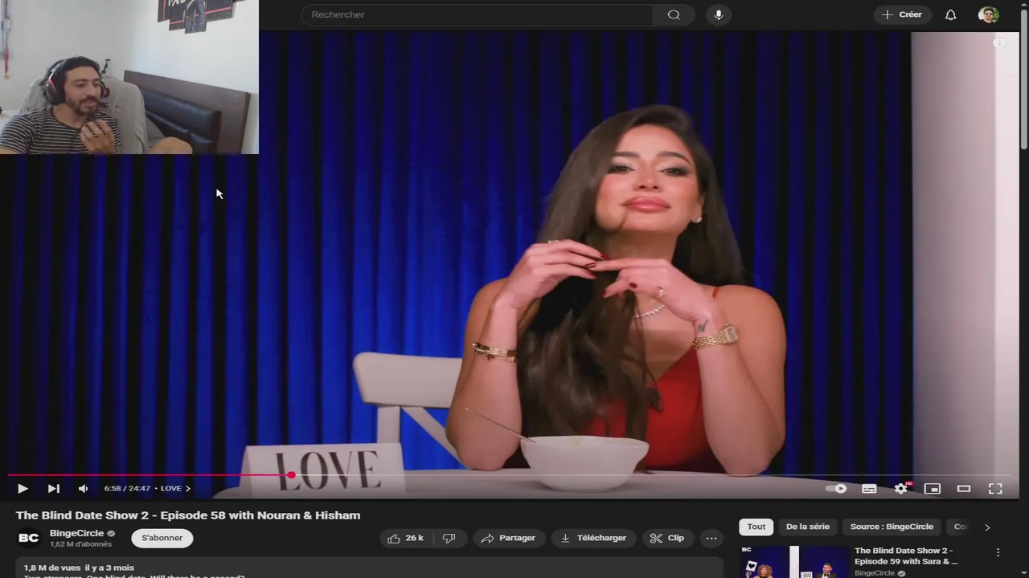Click the search magnifier button
This screenshot has width=1029, height=578.
pyautogui.click(x=674, y=14)
